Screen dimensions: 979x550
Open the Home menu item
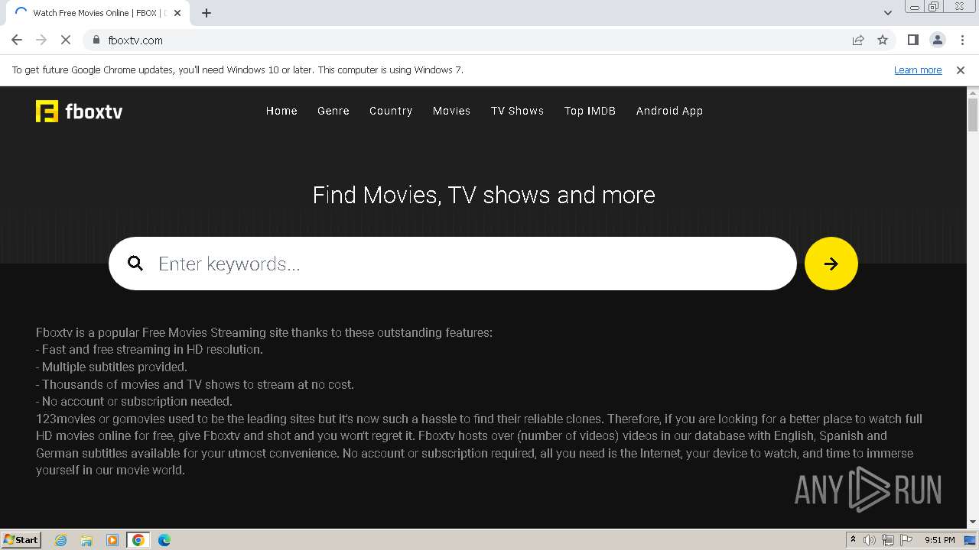tap(281, 111)
